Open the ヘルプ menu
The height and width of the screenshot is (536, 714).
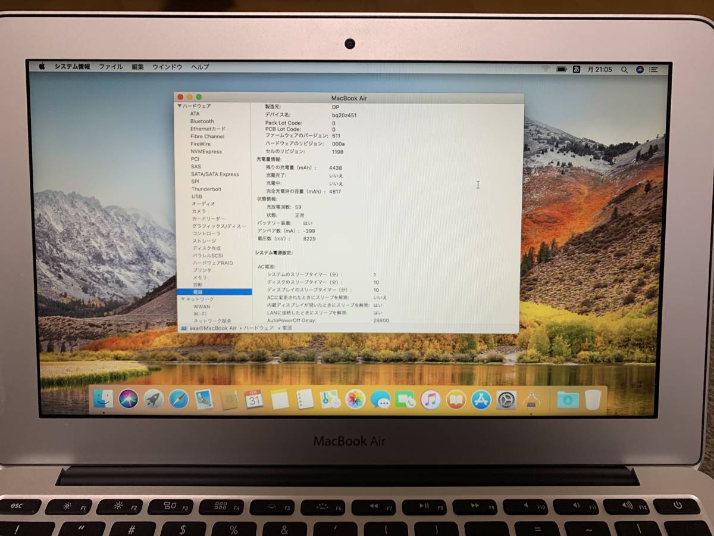(x=200, y=67)
